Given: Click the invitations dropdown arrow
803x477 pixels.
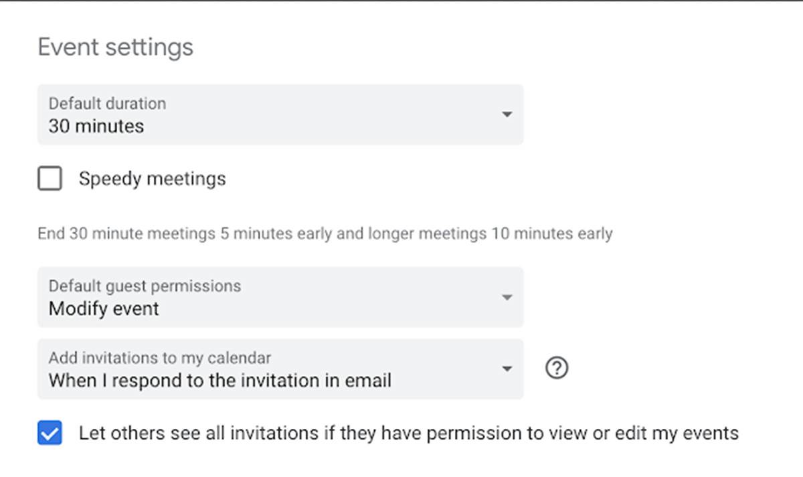Looking at the screenshot, I should pos(507,368).
